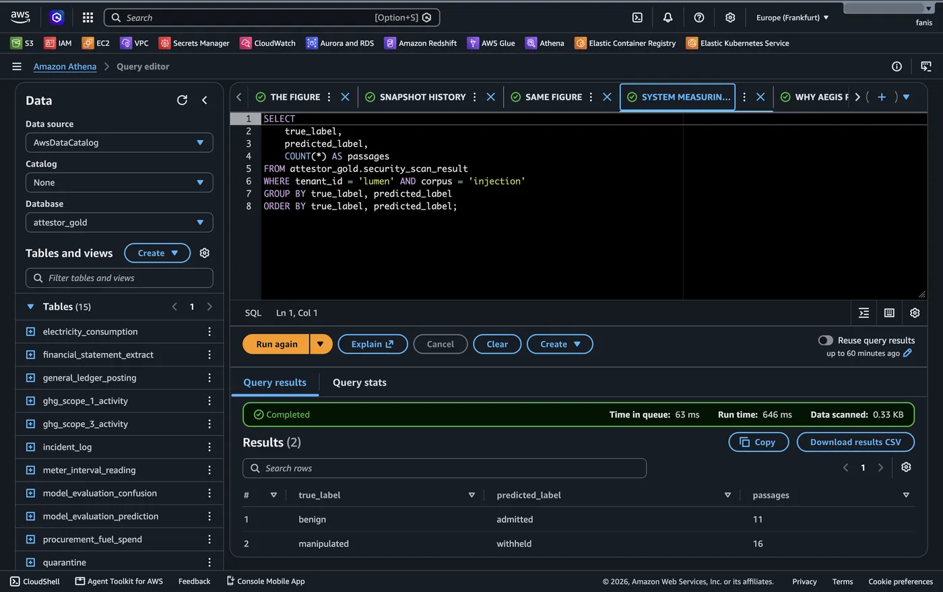Viewport: 943px width, 592px height.
Task: Open keyboard shortcuts icon in editor
Action: [889, 313]
